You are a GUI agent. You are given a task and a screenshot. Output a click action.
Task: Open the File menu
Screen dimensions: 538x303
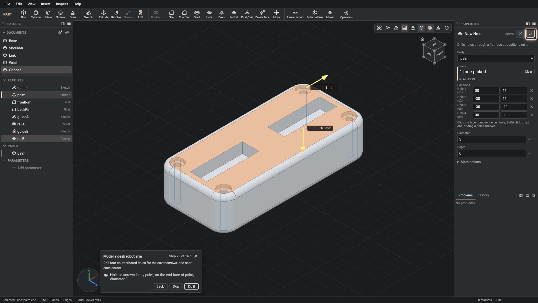tap(7, 4)
